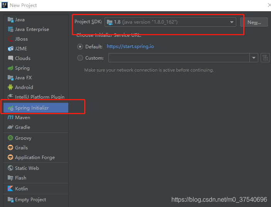
Task: Click the Spring green leaf icon
Action: (10, 68)
